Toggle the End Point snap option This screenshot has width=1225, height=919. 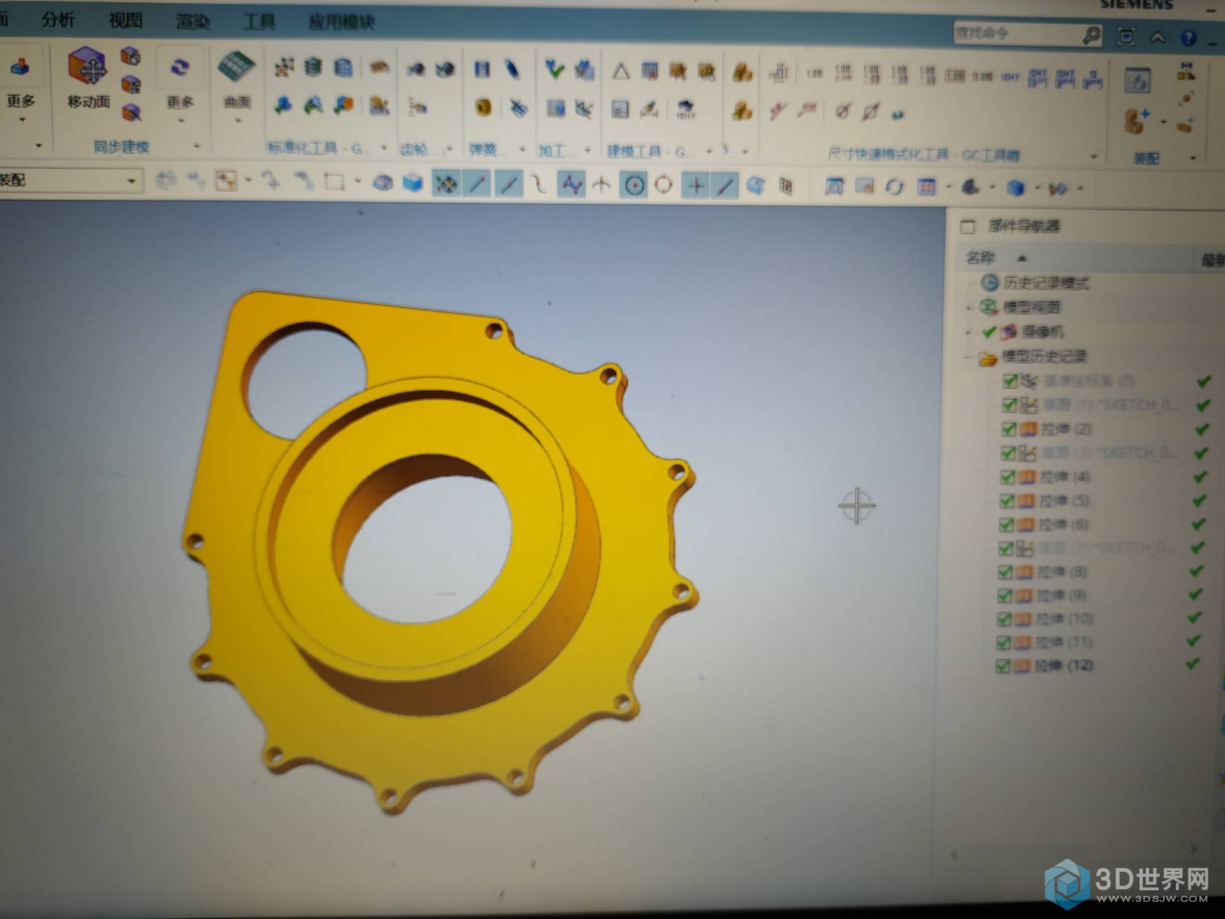[477, 184]
